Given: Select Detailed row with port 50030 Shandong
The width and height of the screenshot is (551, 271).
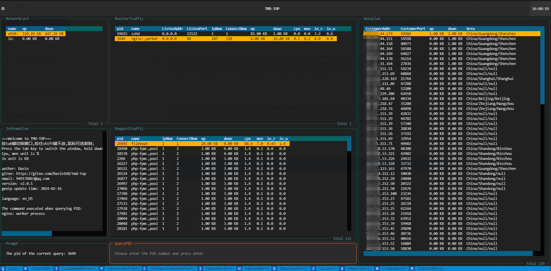Looking at the screenshot, I should 452,174.
